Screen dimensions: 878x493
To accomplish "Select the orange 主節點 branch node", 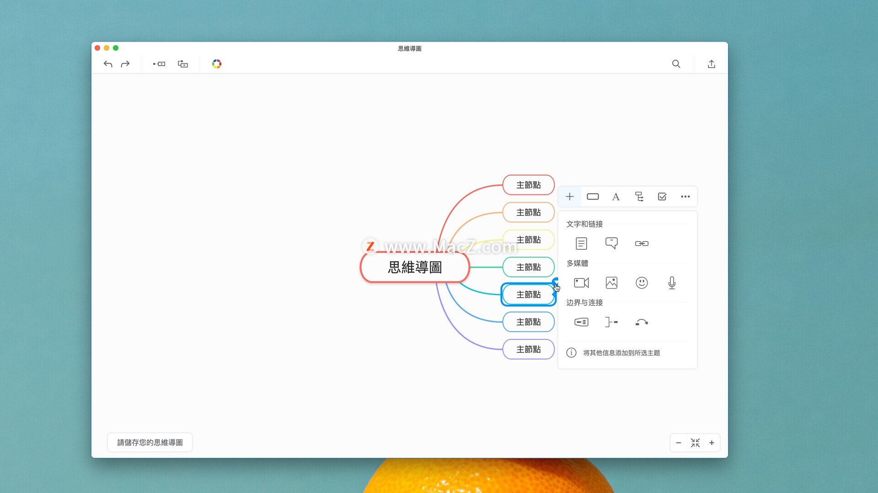I will point(528,212).
